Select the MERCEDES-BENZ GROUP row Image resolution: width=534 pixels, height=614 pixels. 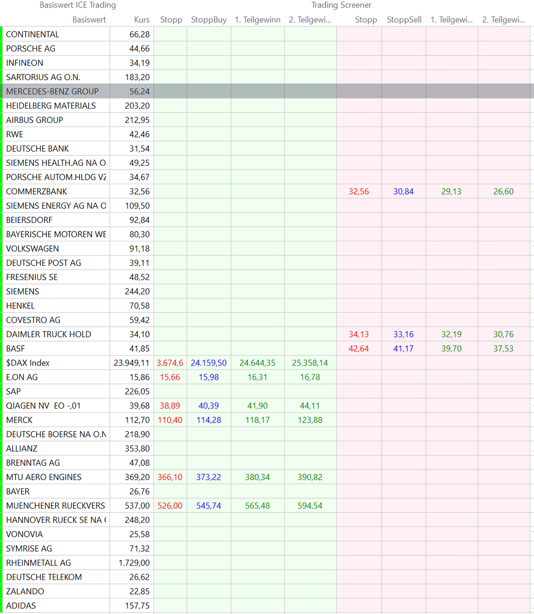click(x=52, y=92)
